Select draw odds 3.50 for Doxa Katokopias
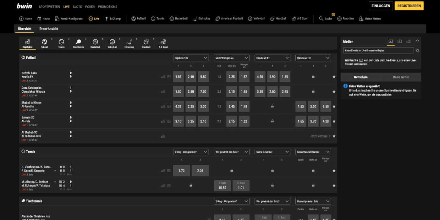This screenshot has width=440, height=220. tap(191, 91)
